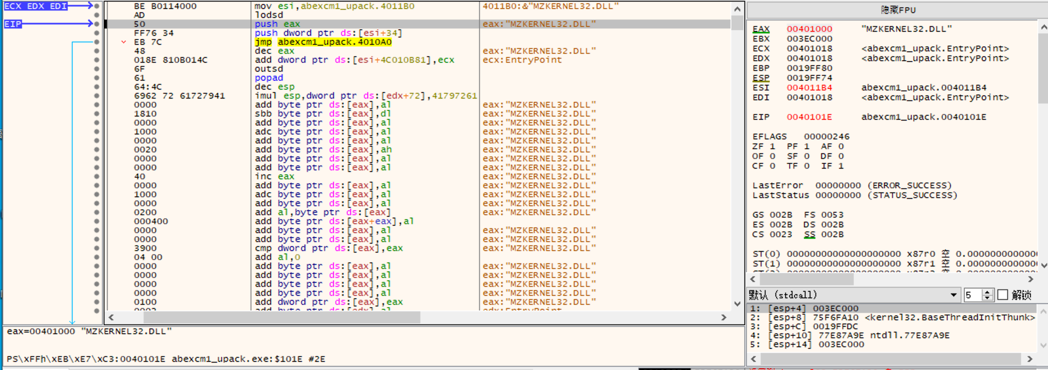The height and width of the screenshot is (370, 1048).
Task: Select EIP value 0040101E in registers
Action: pos(809,117)
